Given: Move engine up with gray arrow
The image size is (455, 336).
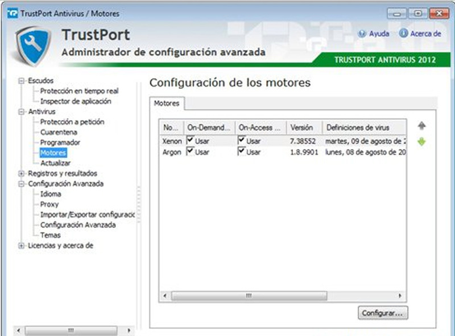Looking at the screenshot, I should [421, 126].
